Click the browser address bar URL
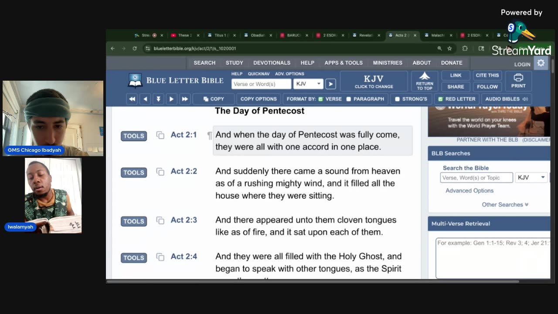The image size is (558, 314). [x=195, y=48]
